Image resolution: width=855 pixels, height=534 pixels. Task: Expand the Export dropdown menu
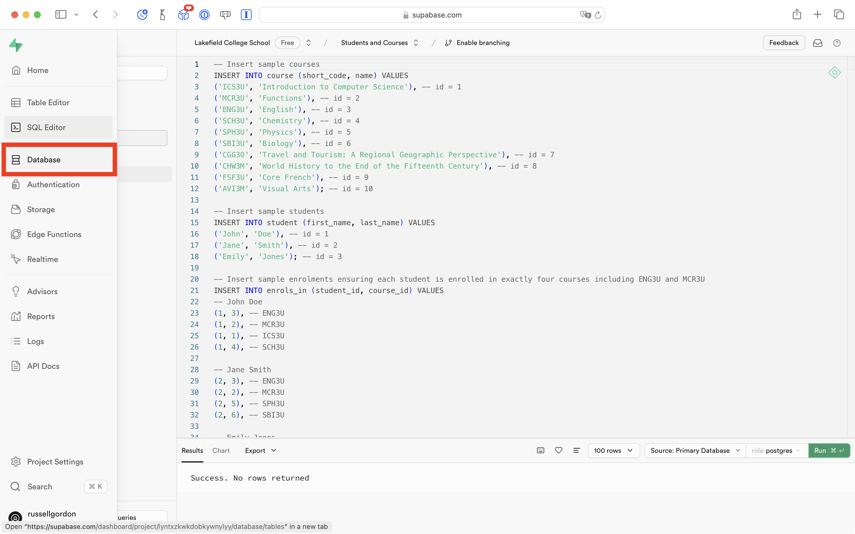coord(260,450)
